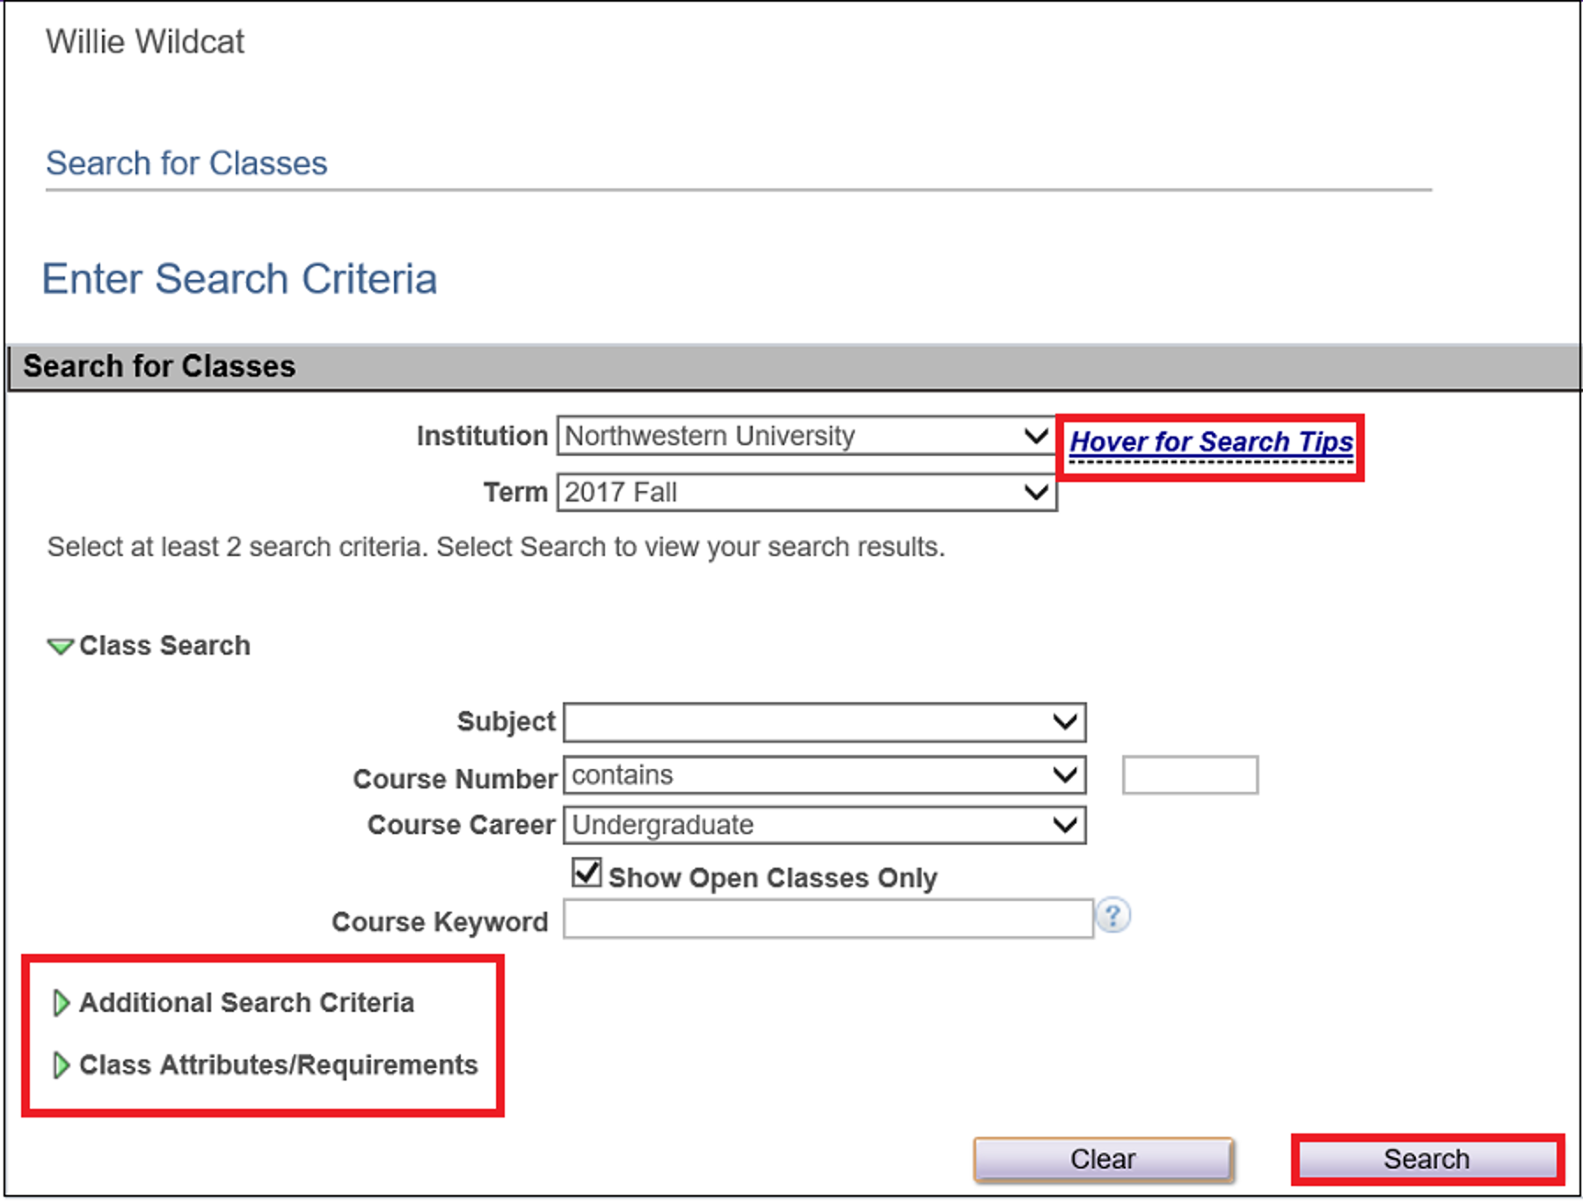Click the Search button

click(1426, 1159)
